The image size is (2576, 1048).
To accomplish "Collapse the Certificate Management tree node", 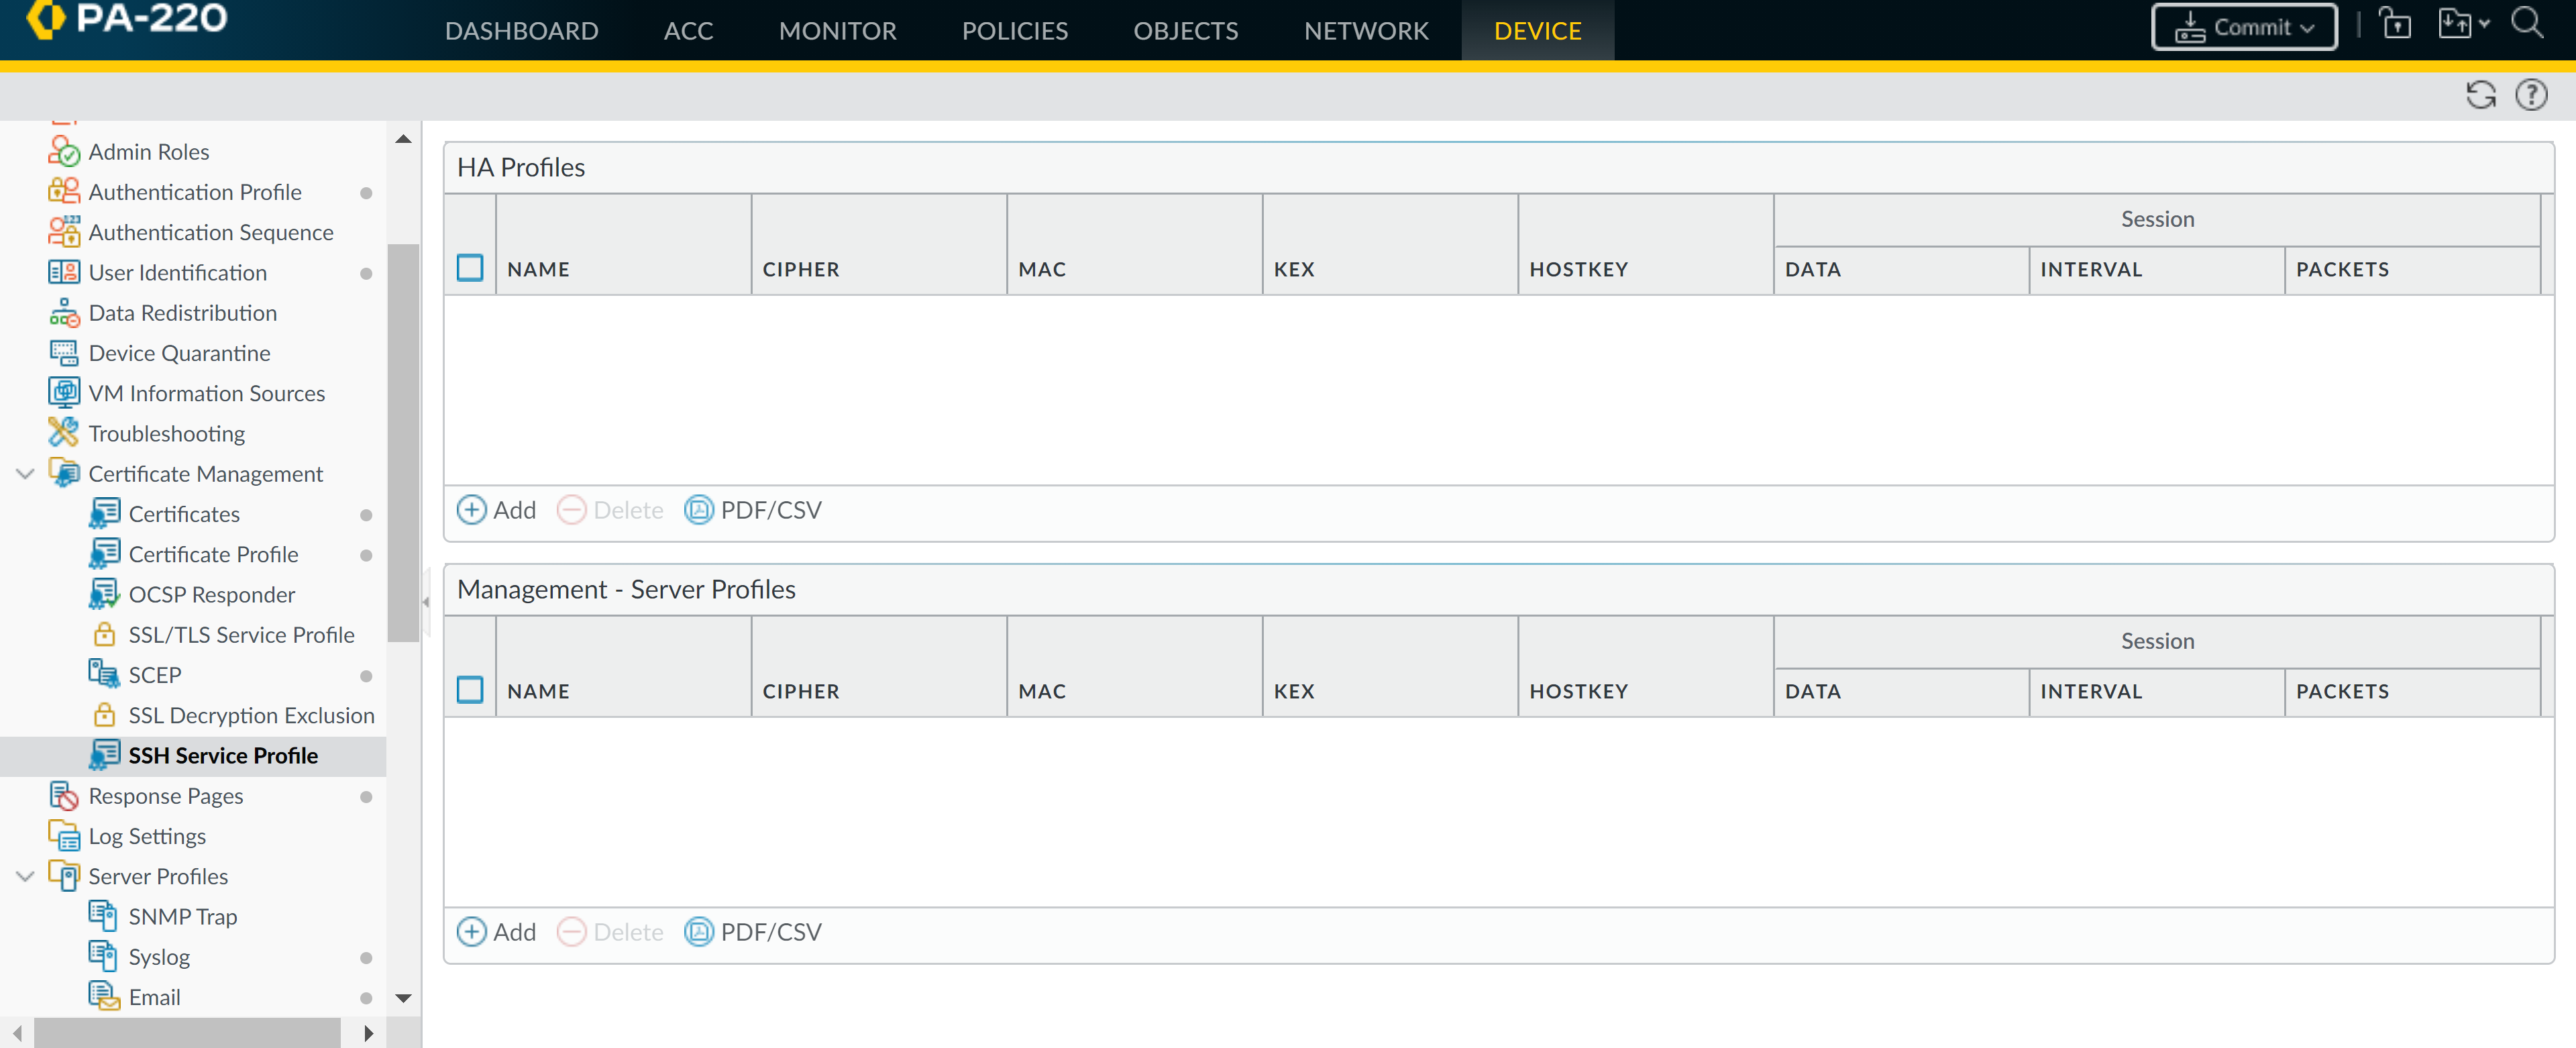I will point(25,473).
